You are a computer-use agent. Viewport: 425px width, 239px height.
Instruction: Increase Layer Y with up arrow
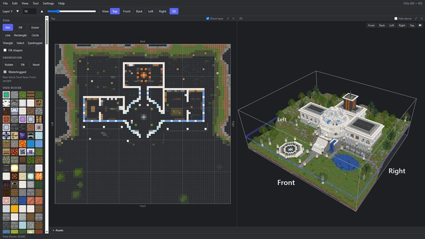[x=42, y=11]
